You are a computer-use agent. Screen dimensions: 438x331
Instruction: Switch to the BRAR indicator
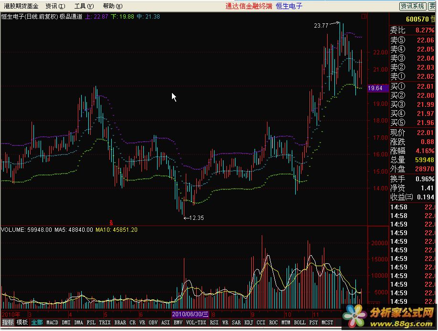[120, 322]
